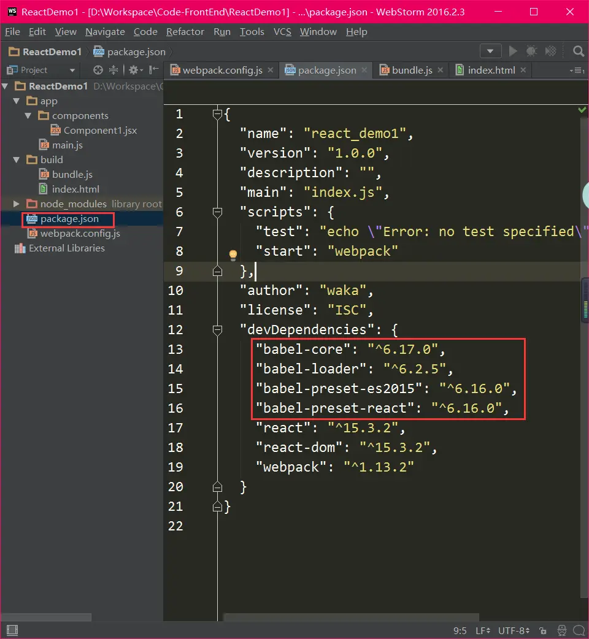The width and height of the screenshot is (589, 639).
Task: Select bundle.js in project tree
Action: click(66, 174)
